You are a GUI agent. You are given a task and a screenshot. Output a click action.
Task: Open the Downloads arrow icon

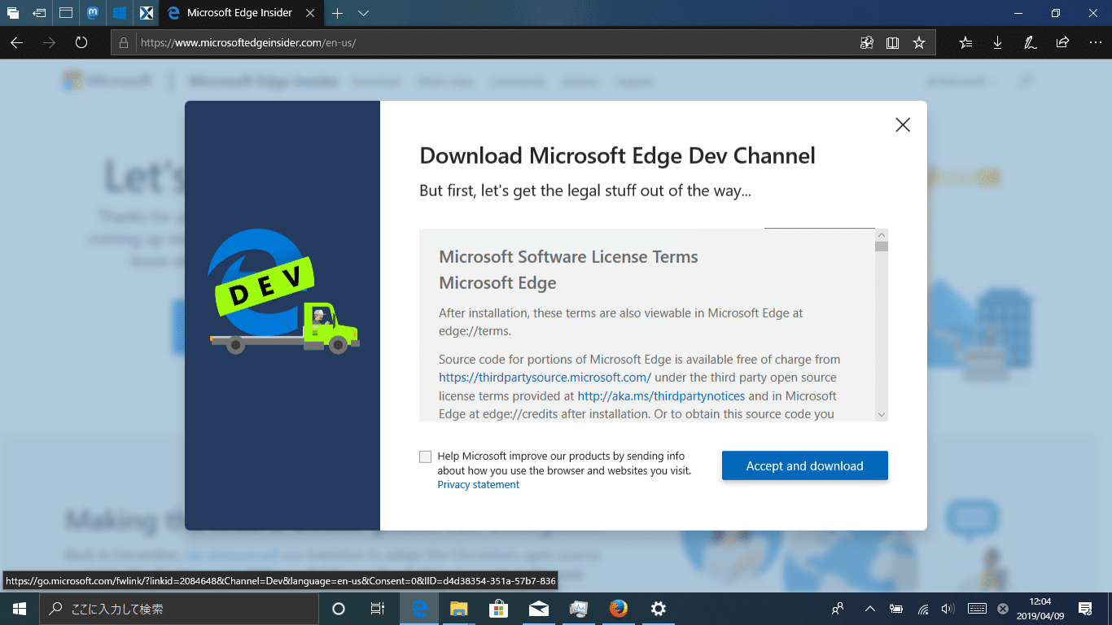coord(998,43)
